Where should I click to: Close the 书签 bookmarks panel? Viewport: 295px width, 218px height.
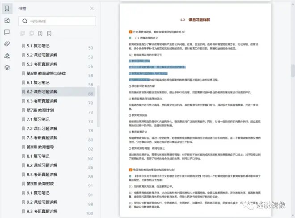pos(92,8)
